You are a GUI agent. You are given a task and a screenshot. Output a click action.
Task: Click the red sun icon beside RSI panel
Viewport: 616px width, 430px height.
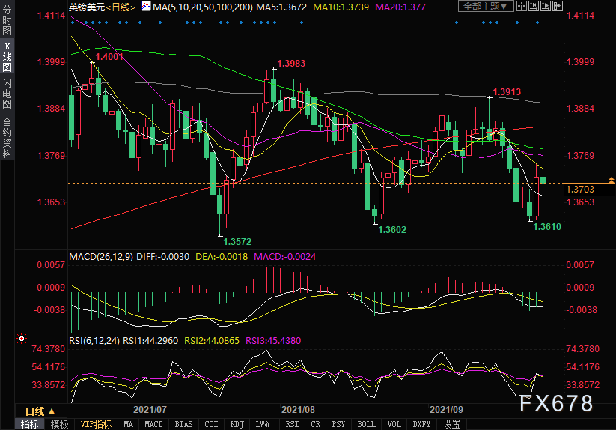(x=22, y=339)
